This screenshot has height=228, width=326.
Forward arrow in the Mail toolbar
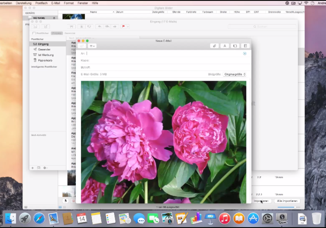(x=115, y=26)
